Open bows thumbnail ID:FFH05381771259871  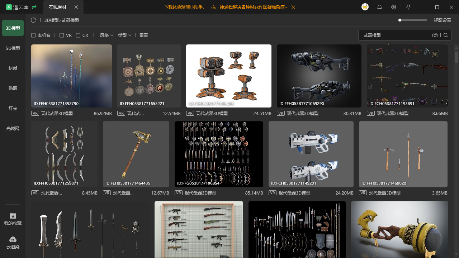pyautogui.click(x=64, y=154)
